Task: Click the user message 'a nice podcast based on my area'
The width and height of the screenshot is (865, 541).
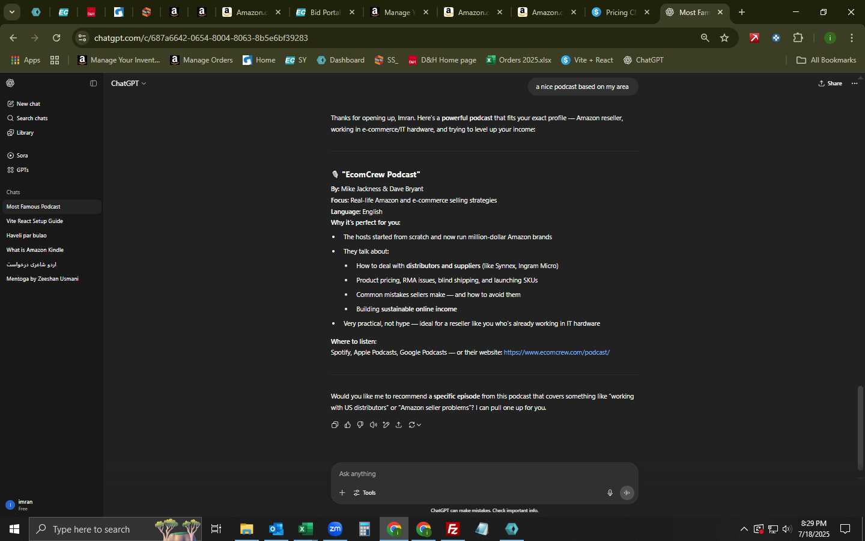Action: (x=582, y=87)
